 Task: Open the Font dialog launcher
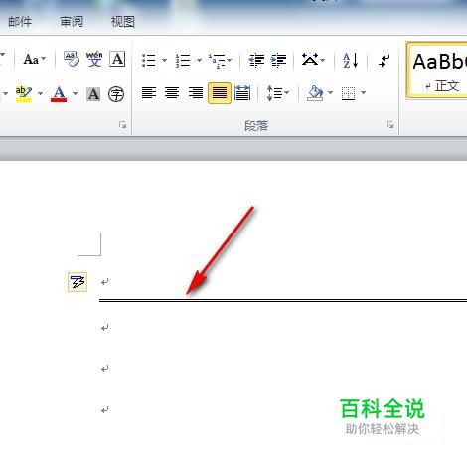pyautogui.click(x=123, y=125)
